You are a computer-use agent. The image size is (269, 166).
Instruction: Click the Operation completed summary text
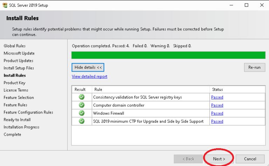click(x=132, y=46)
